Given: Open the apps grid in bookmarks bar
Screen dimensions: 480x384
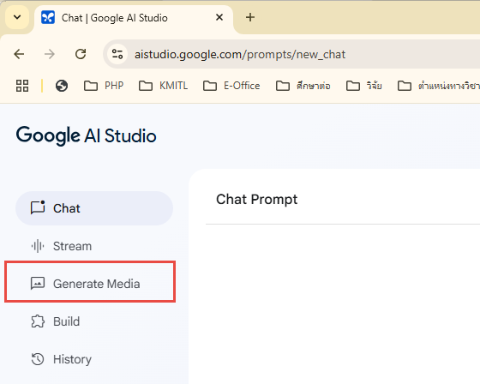Looking at the screenshot, I should coord(22,86).
